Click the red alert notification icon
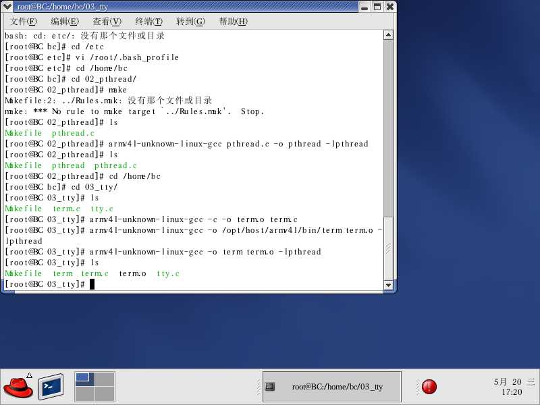This screenshot has width=540, height=405. [x=429, y=386]
